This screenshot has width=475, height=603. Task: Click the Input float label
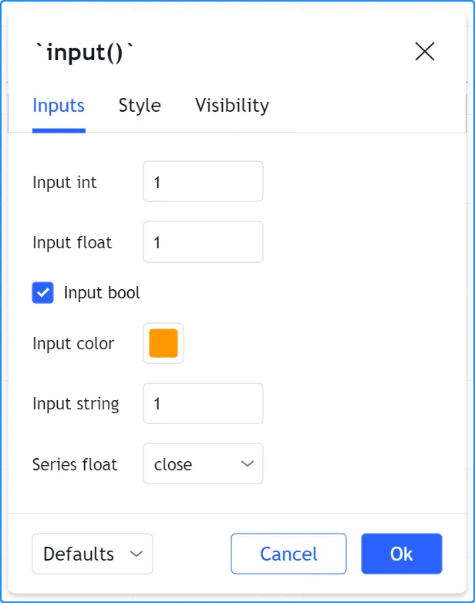72,243
